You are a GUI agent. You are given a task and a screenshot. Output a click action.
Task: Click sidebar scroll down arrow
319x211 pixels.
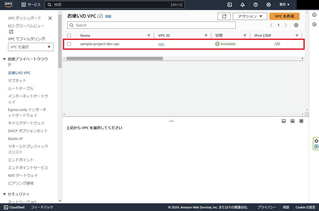click(60, 201)
